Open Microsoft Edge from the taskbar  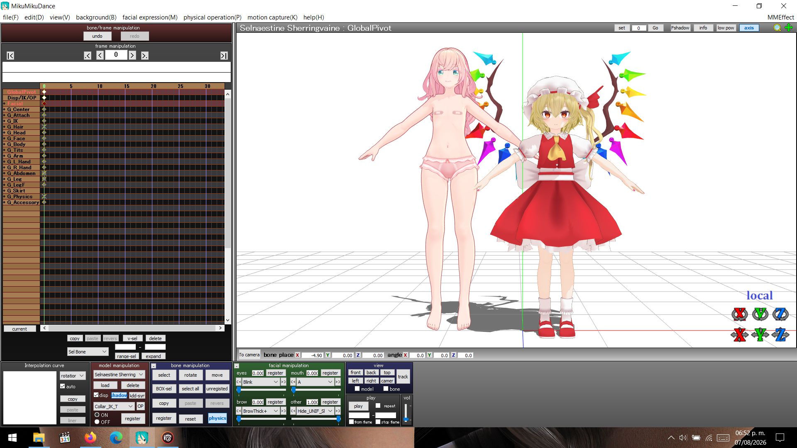pos(116,438)
